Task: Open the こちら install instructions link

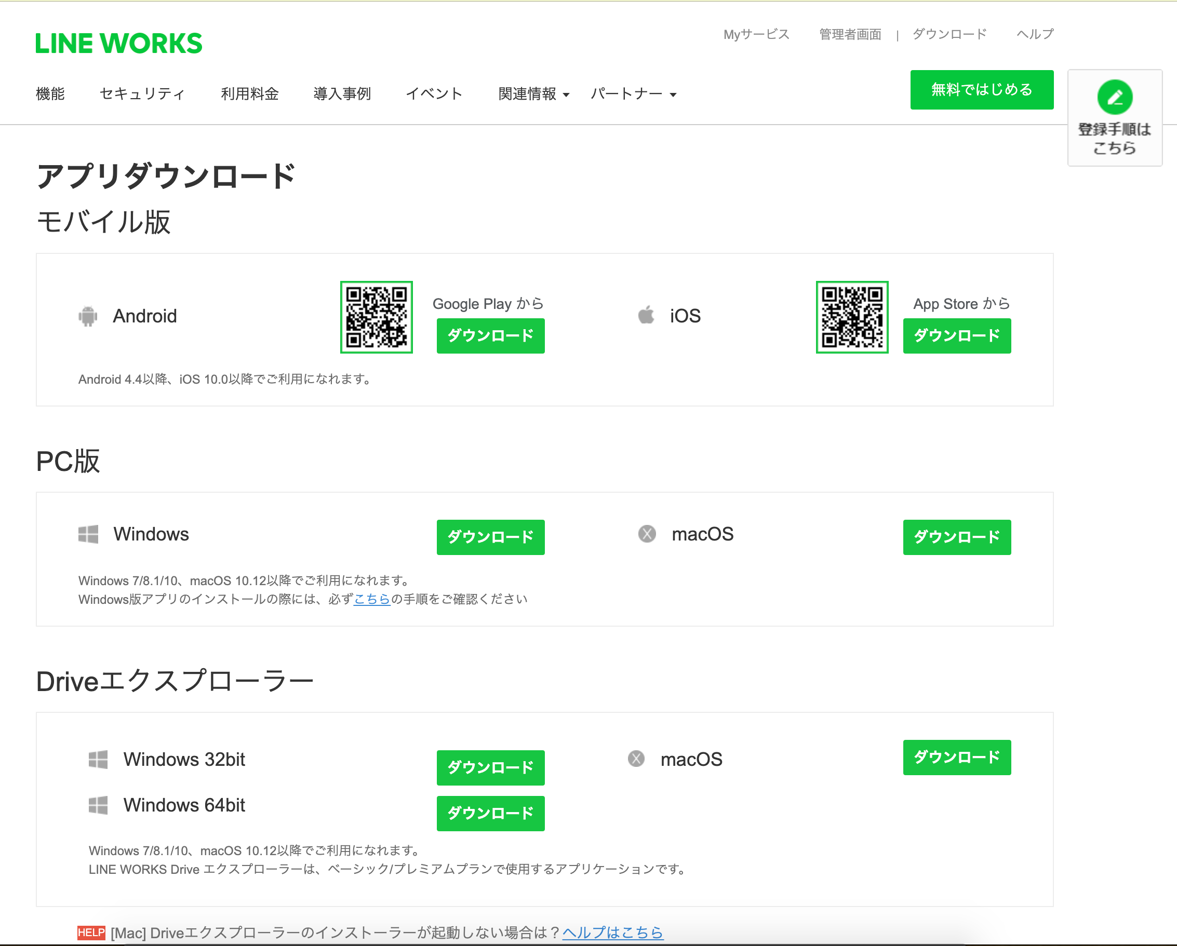Action: pos(372,599)
